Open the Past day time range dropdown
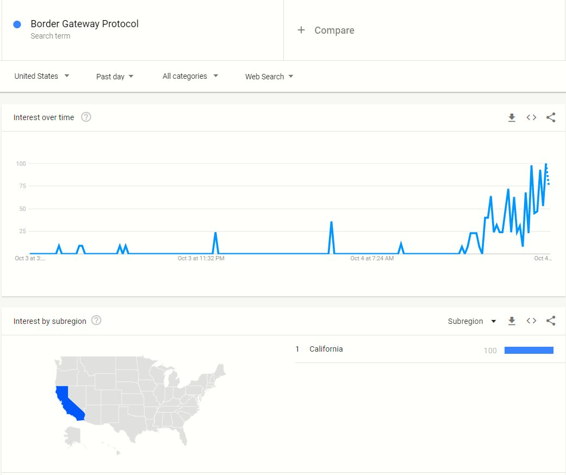Viewport: 566px width, 475px height. coord(115,77)
